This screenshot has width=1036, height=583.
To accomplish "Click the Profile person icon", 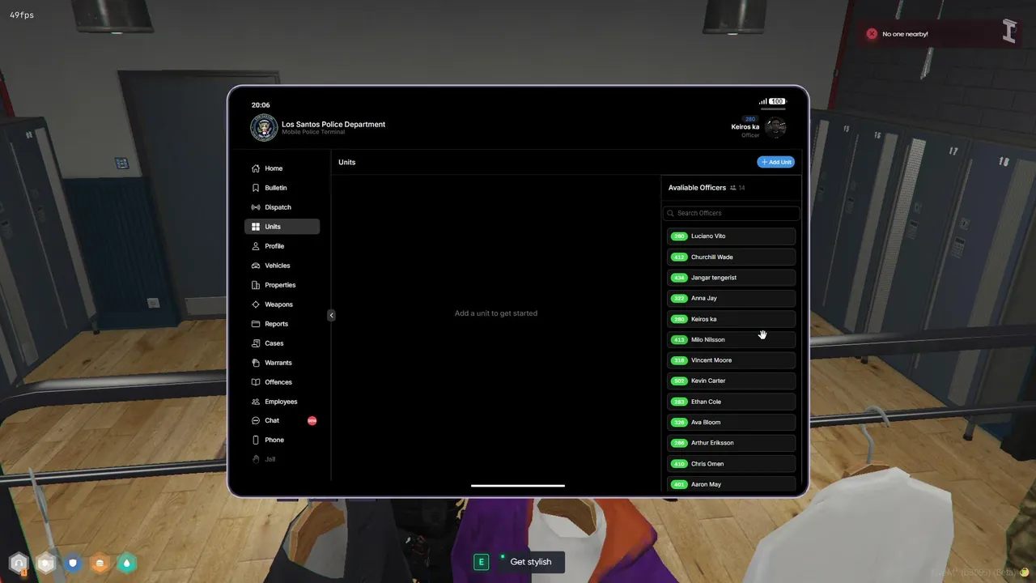I will 256,246.
